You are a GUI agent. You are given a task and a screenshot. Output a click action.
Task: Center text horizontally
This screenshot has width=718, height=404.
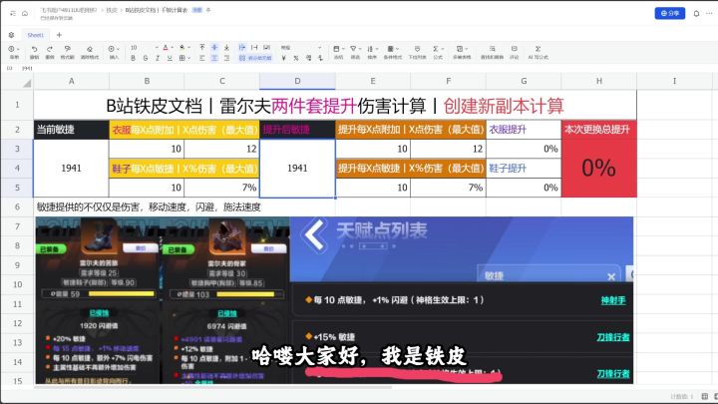(x=214, y=58)
